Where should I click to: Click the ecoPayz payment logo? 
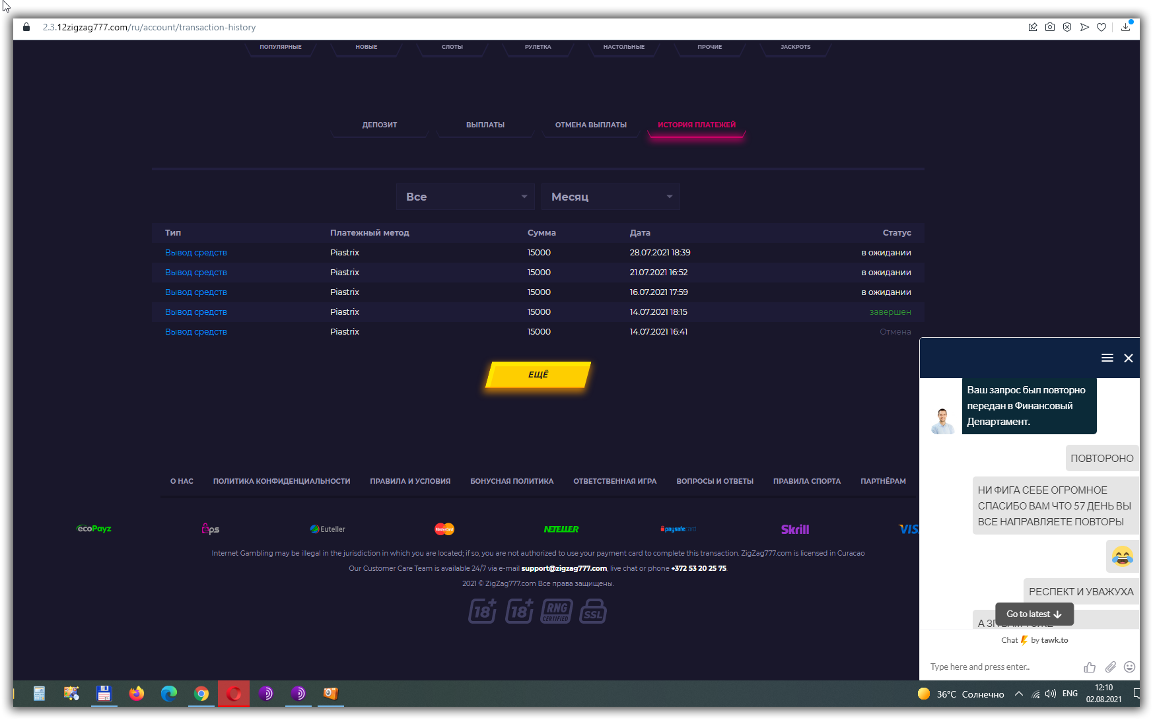tap(94, 529)
